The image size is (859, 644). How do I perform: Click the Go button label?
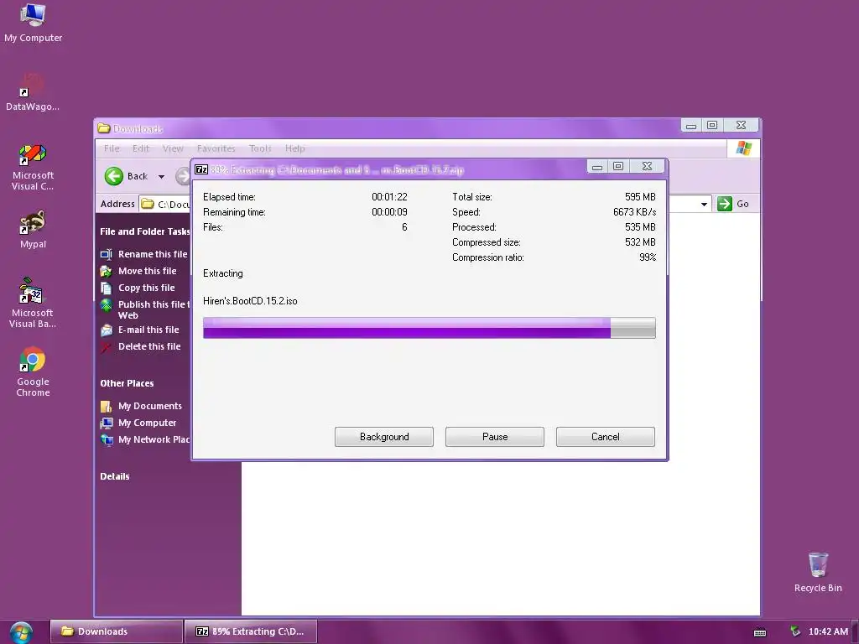(x=742, y=204)
